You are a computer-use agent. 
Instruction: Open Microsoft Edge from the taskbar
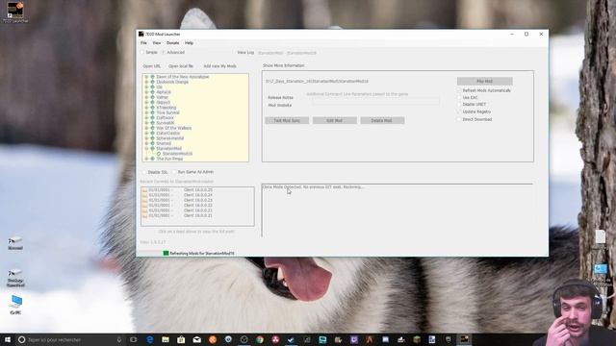(150, 339)
